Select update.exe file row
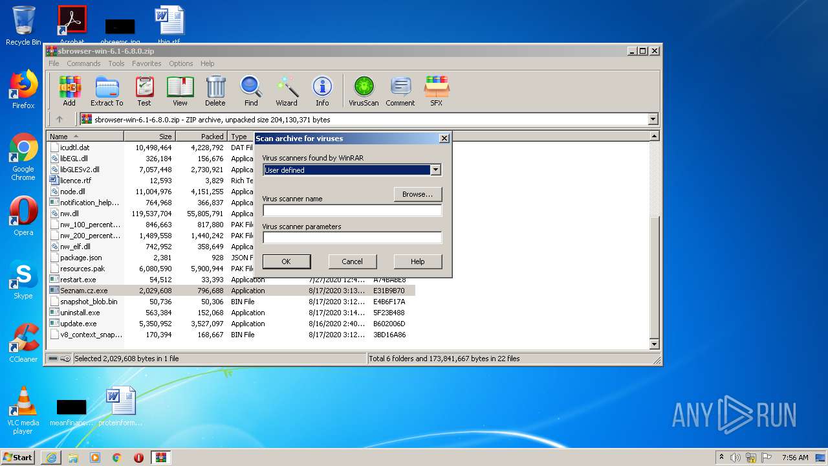Screen dimensions: 828x466 pos(231,324)
